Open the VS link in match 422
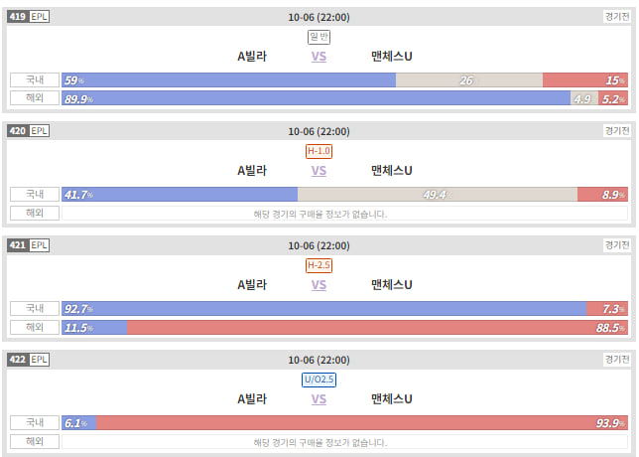 click(319, 399)
